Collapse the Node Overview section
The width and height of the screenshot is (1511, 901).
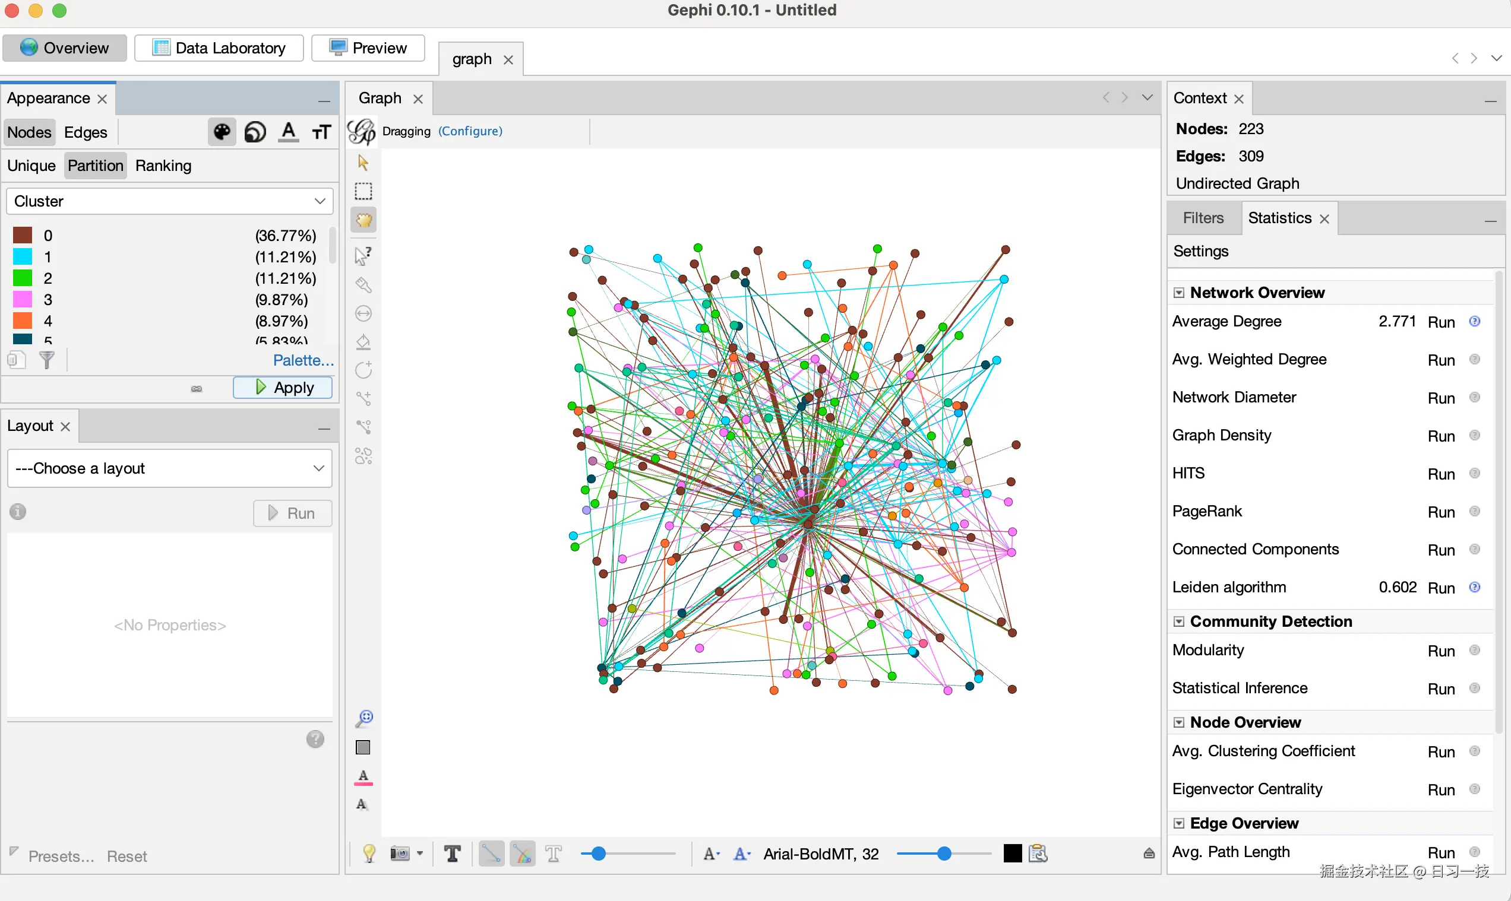[1178, 722]
